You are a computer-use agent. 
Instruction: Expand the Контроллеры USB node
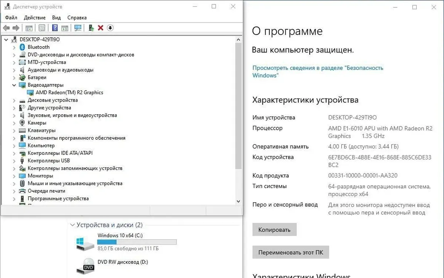(14, 161)
